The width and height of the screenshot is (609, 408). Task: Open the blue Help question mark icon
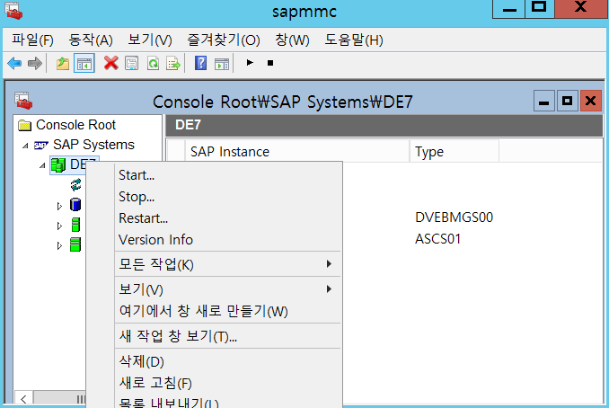[200, 63]
